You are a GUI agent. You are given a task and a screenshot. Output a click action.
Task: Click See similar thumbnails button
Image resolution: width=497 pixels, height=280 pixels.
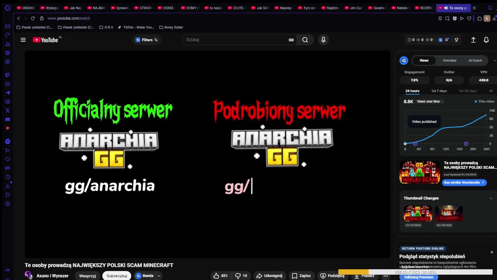click(464, 182)
